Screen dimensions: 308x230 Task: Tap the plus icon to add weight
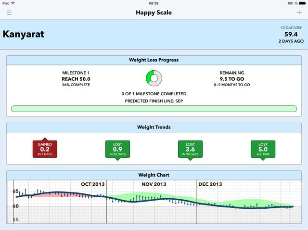tap(299, 13)
